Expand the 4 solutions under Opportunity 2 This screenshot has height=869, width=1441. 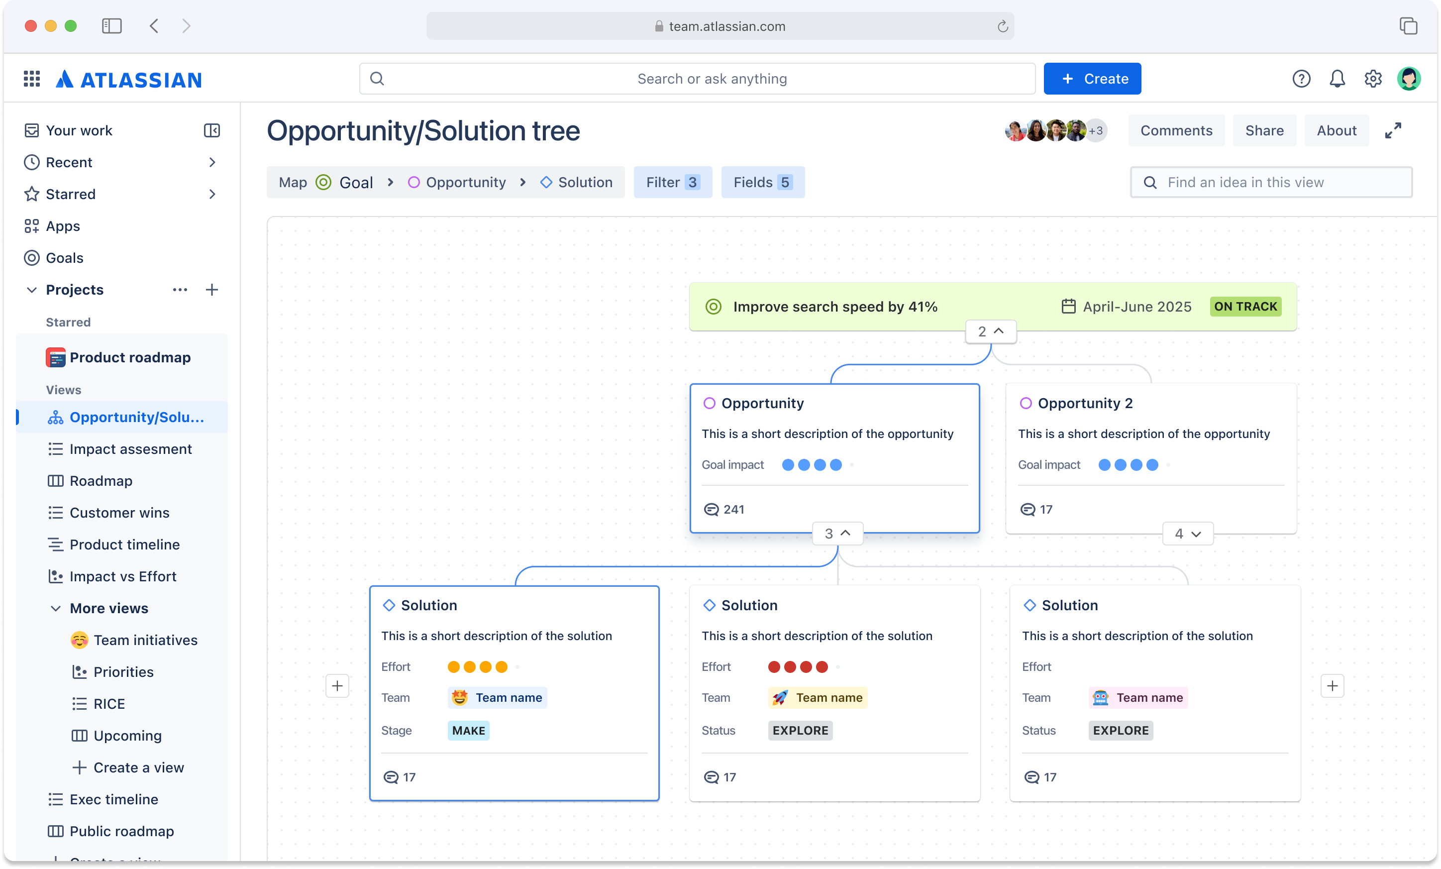[x=1187, y=533]
